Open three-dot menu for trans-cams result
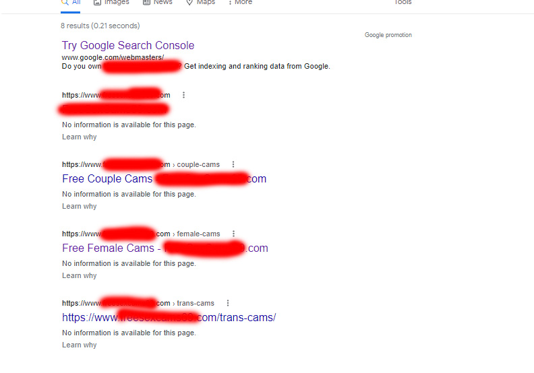534x373 pixels. pyautogui.click(x=228, y=303)
